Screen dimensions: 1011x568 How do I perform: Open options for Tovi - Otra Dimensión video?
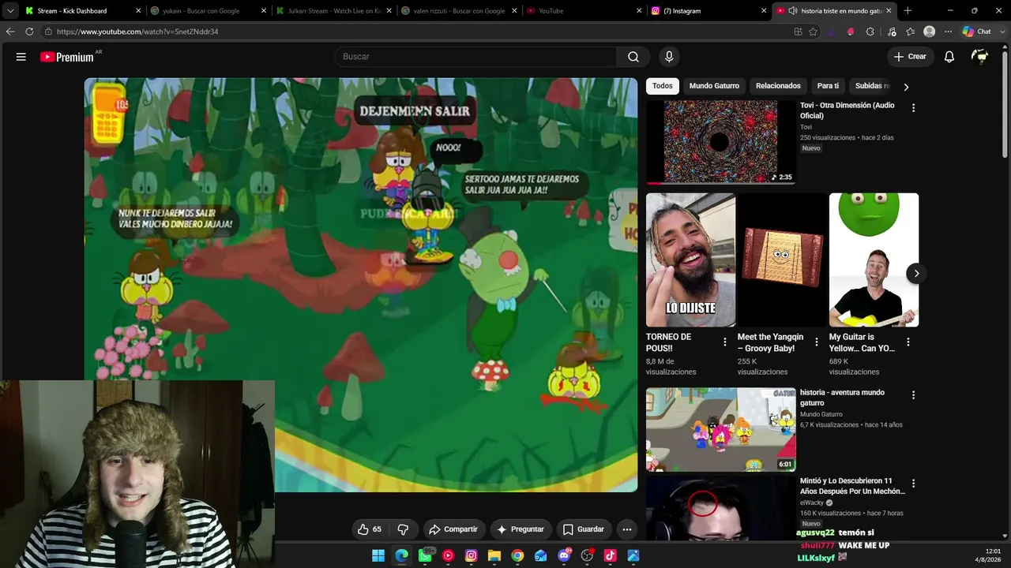pyautogui.click(x=913, y=108)
